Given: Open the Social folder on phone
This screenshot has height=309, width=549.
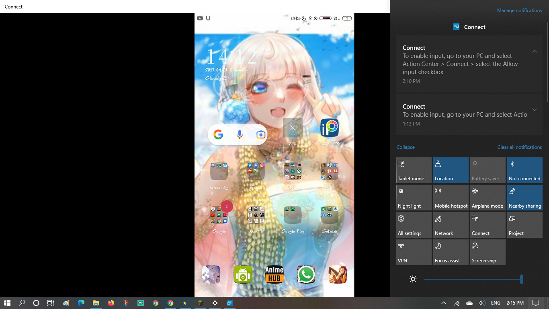Looking at the screenshot, I should (x=256, y=171).
